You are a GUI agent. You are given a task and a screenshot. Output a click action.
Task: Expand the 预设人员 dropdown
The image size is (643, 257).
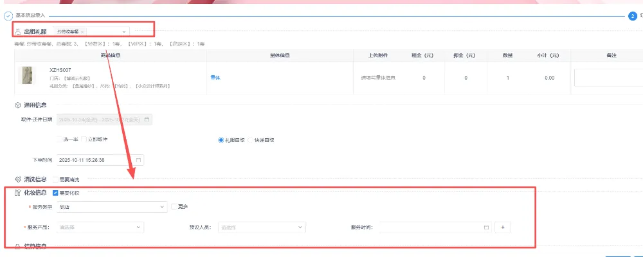click(x=261, y=227)
